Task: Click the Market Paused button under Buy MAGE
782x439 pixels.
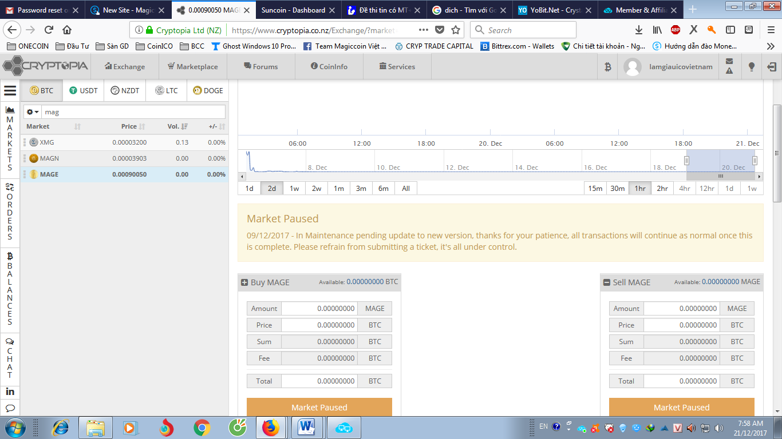Action: tap(319, 407)
